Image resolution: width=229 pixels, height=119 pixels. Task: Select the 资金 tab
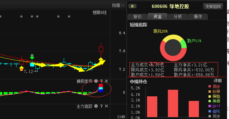coord(158,16)
